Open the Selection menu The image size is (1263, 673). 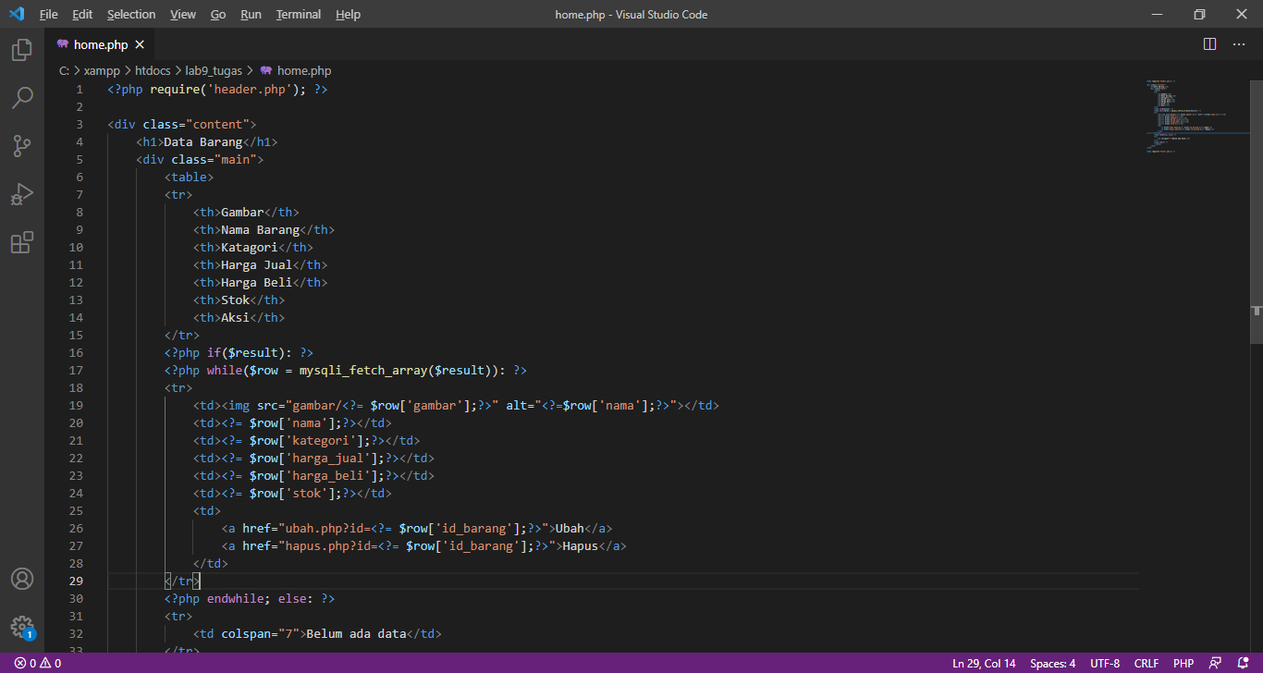(x=131, y=14)
